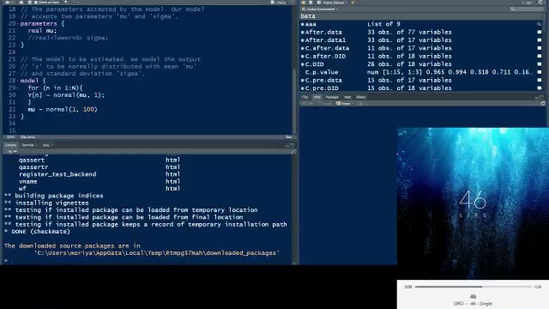Switch to the Packages tab
549x309 pixels.
[x=332, y=97]
